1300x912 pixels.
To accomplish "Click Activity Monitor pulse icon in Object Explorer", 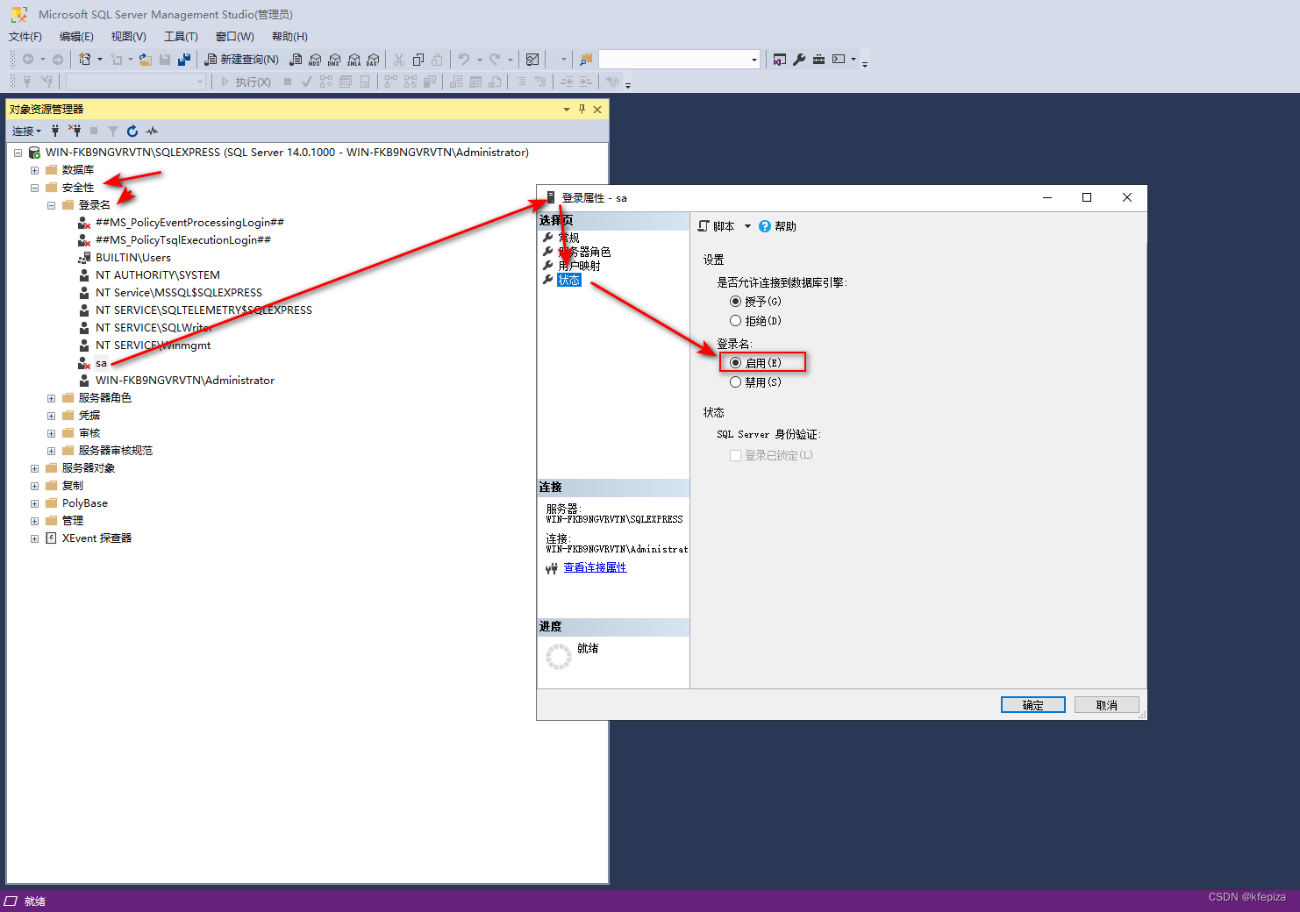I will tap(152, 131).
